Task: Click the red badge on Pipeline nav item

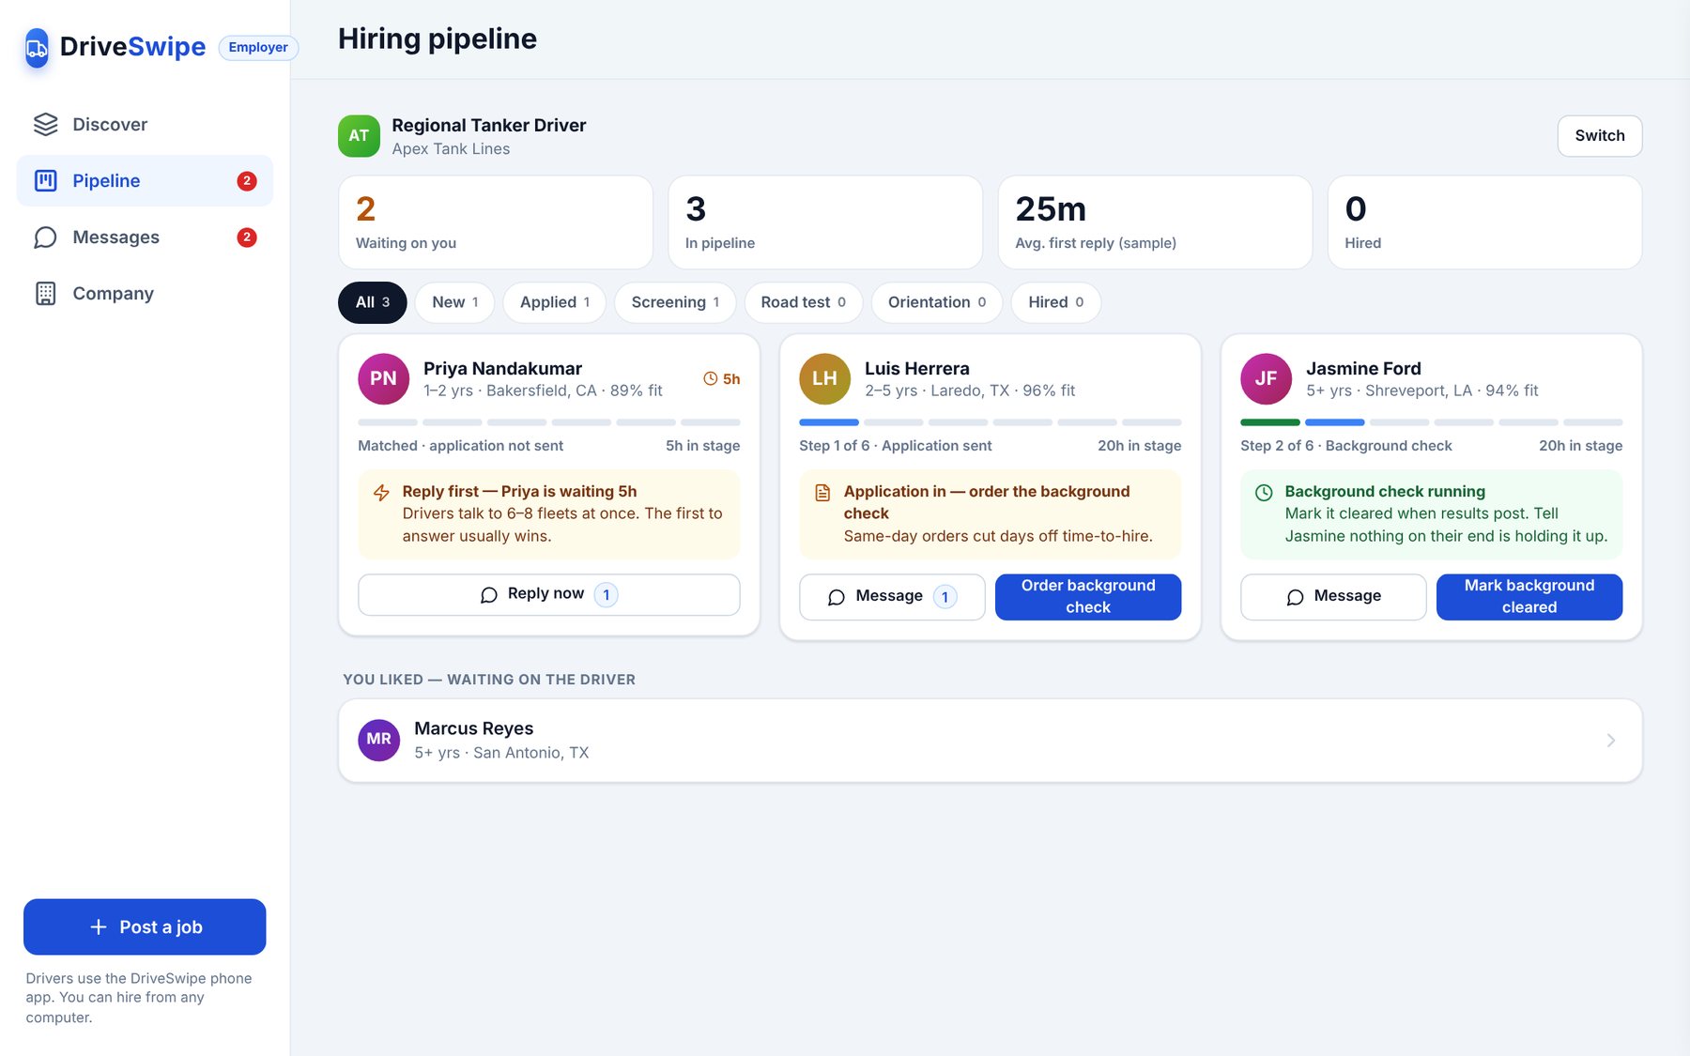Action: pyautogui.click(x=247, y=181)
